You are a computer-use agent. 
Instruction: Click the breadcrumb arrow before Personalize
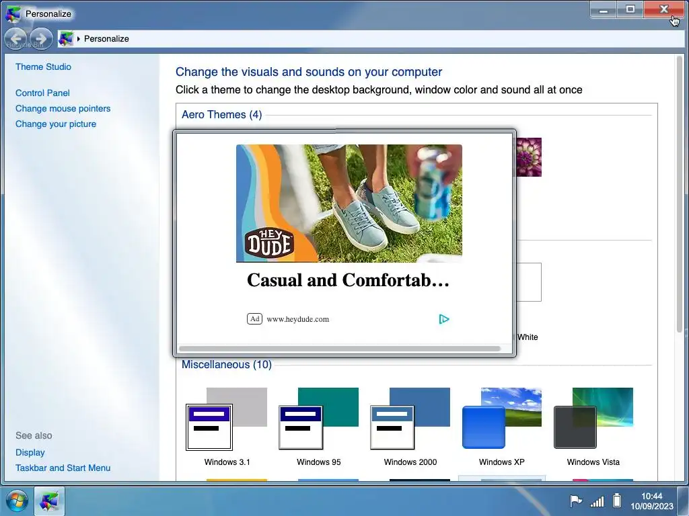[79, 38]
